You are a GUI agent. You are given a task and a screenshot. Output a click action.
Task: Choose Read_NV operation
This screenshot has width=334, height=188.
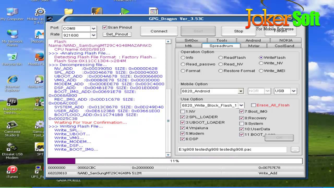point(220,64)
